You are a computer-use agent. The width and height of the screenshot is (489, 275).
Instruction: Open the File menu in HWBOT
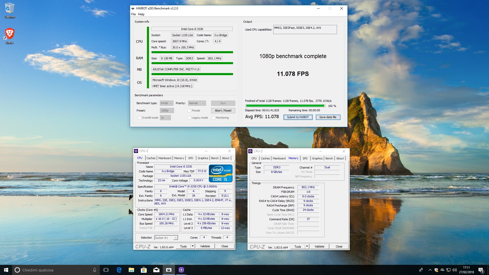(133, 14)
